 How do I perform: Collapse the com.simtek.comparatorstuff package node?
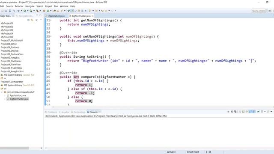[x=2, y=92]
